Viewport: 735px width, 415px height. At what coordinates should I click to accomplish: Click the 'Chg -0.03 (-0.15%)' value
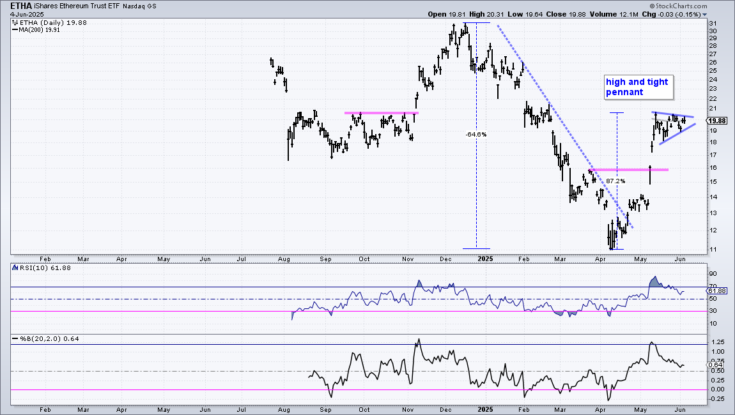[x=671, y=14]
